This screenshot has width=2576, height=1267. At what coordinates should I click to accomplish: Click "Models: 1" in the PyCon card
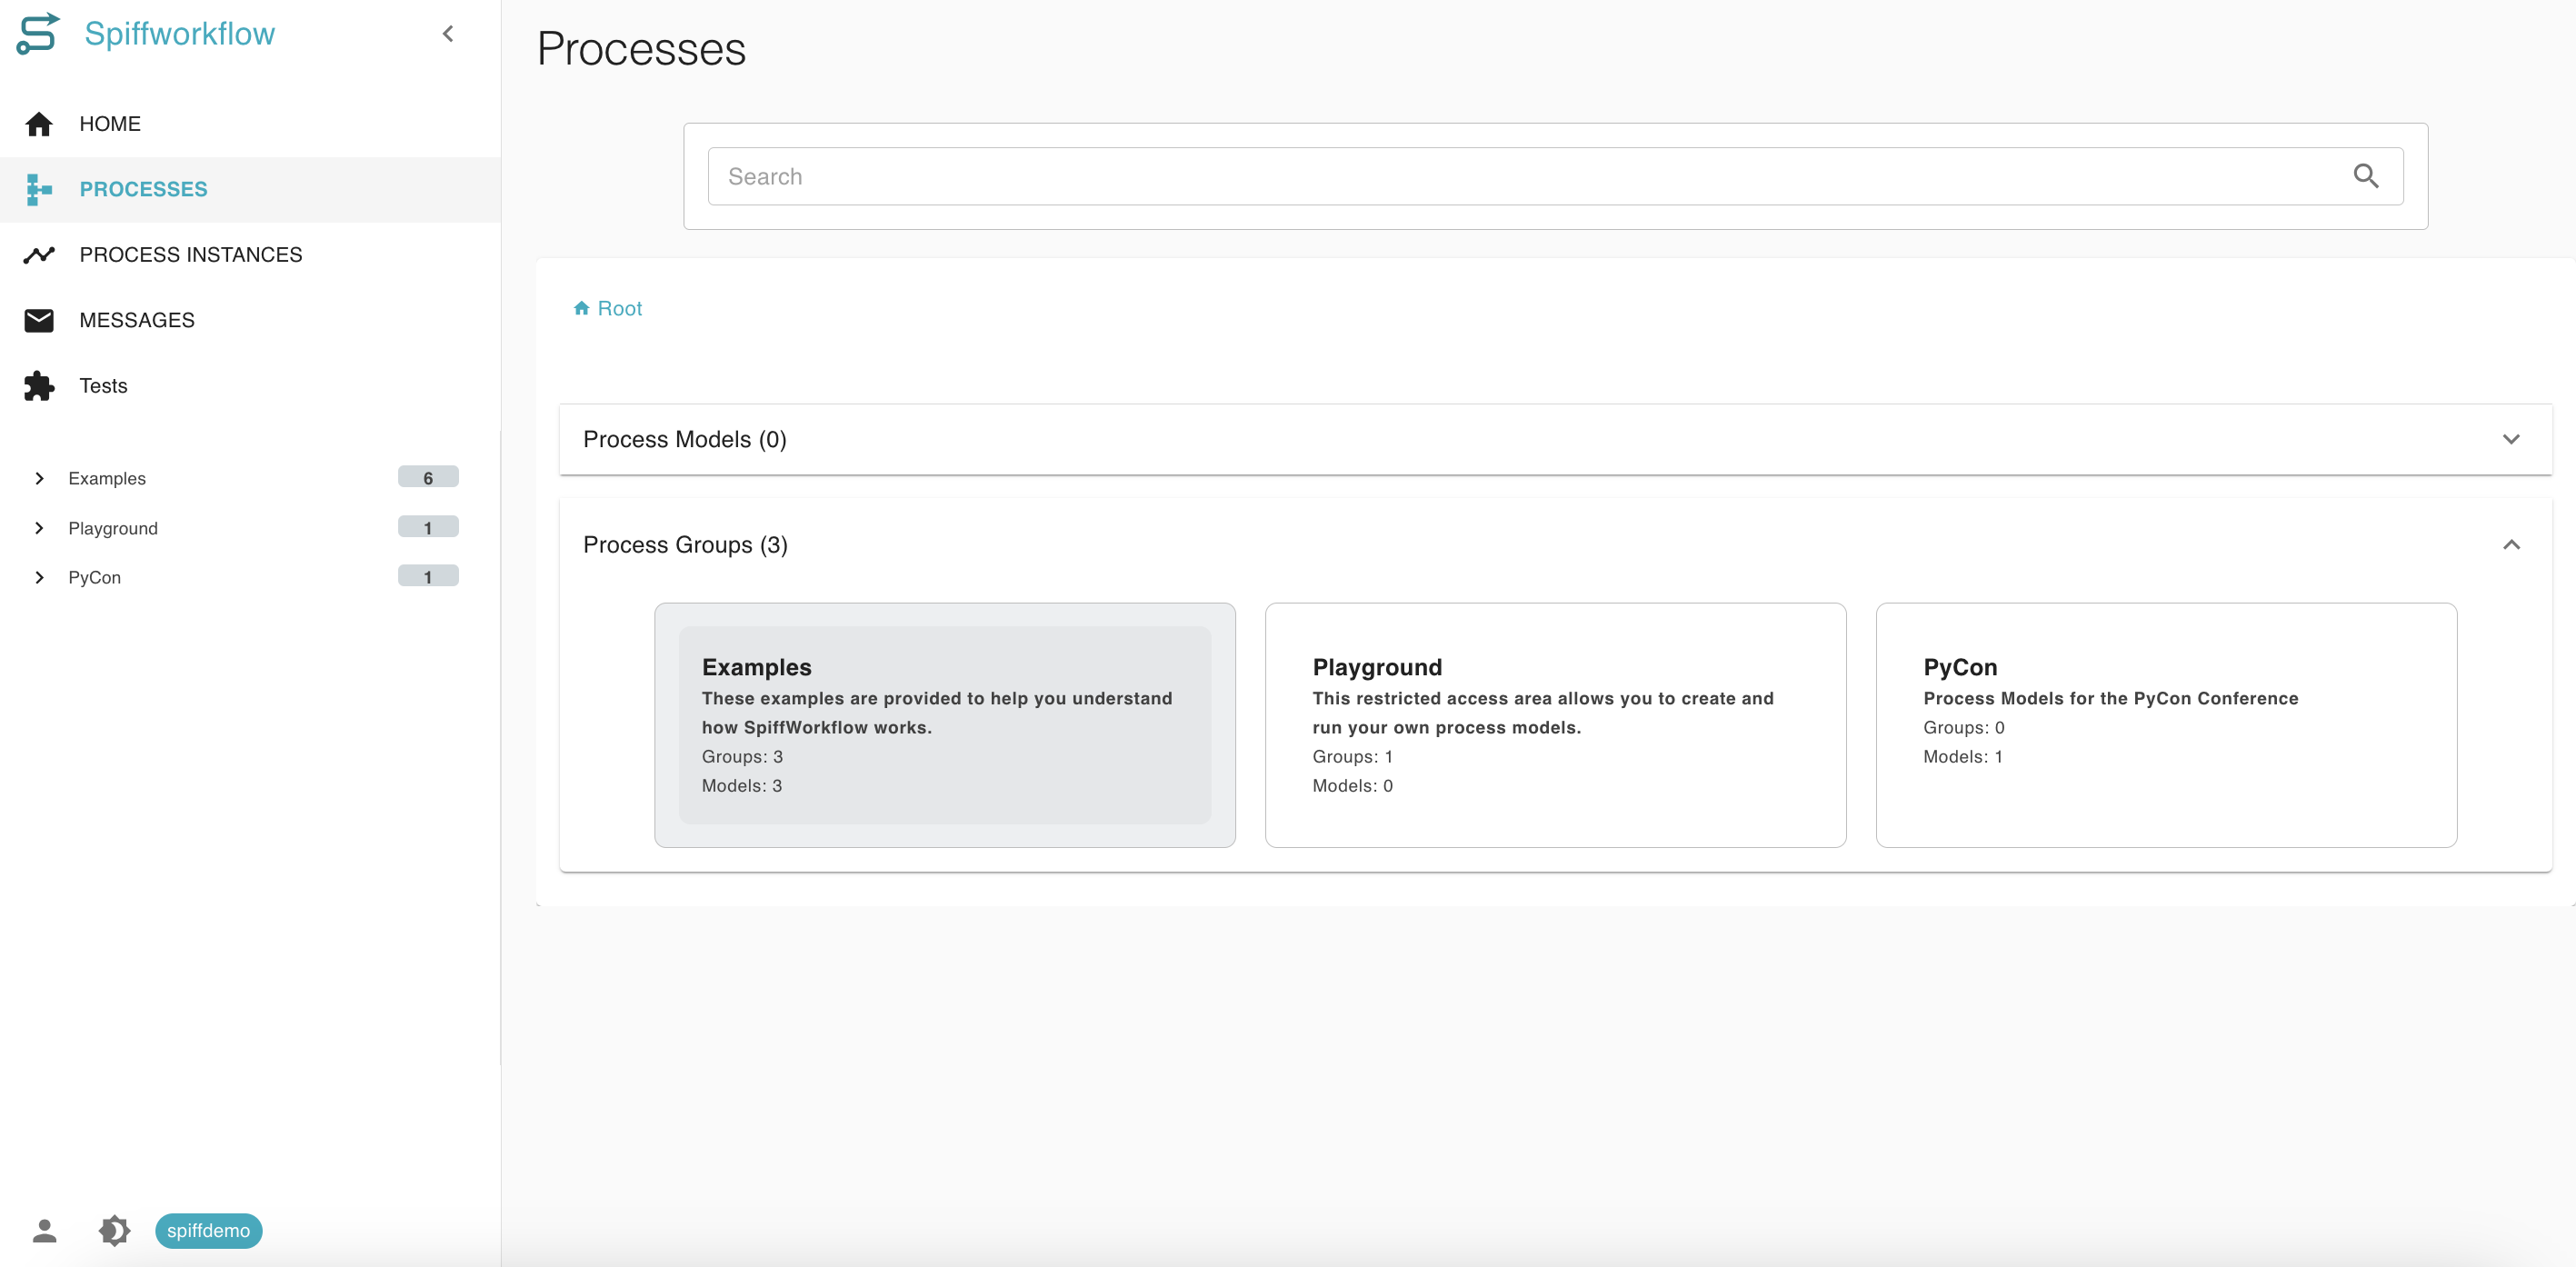(1962, 757)
